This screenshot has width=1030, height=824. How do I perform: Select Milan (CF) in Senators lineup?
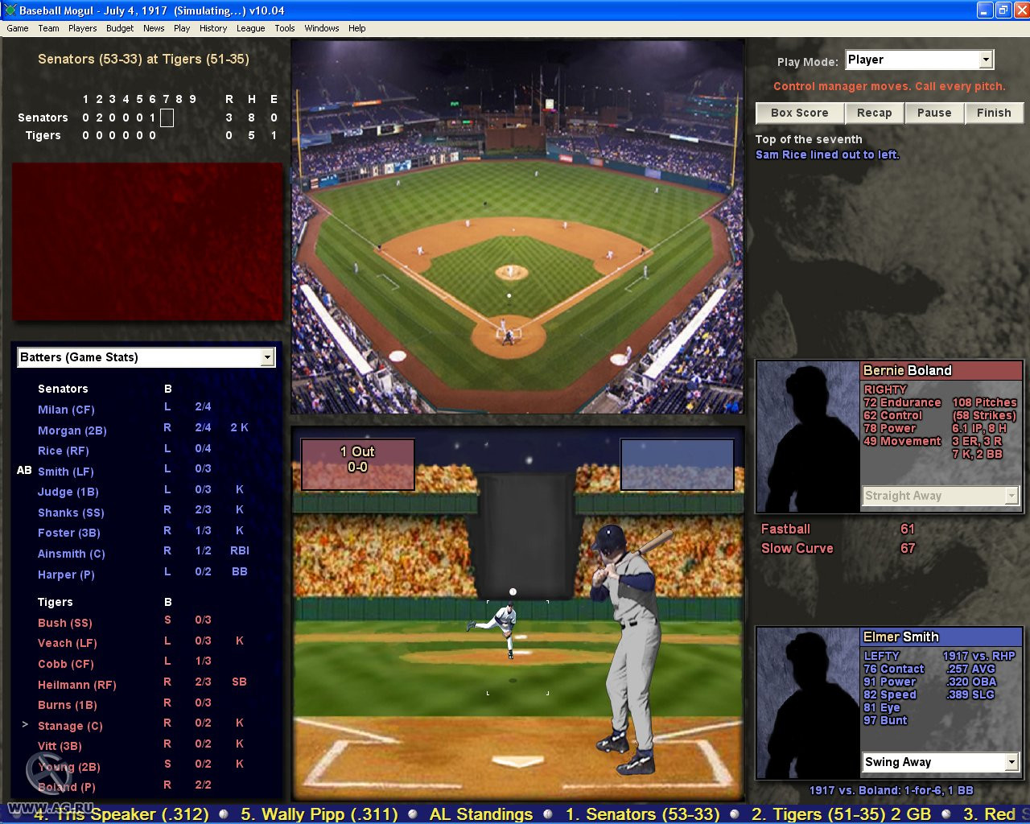[66, 410]
